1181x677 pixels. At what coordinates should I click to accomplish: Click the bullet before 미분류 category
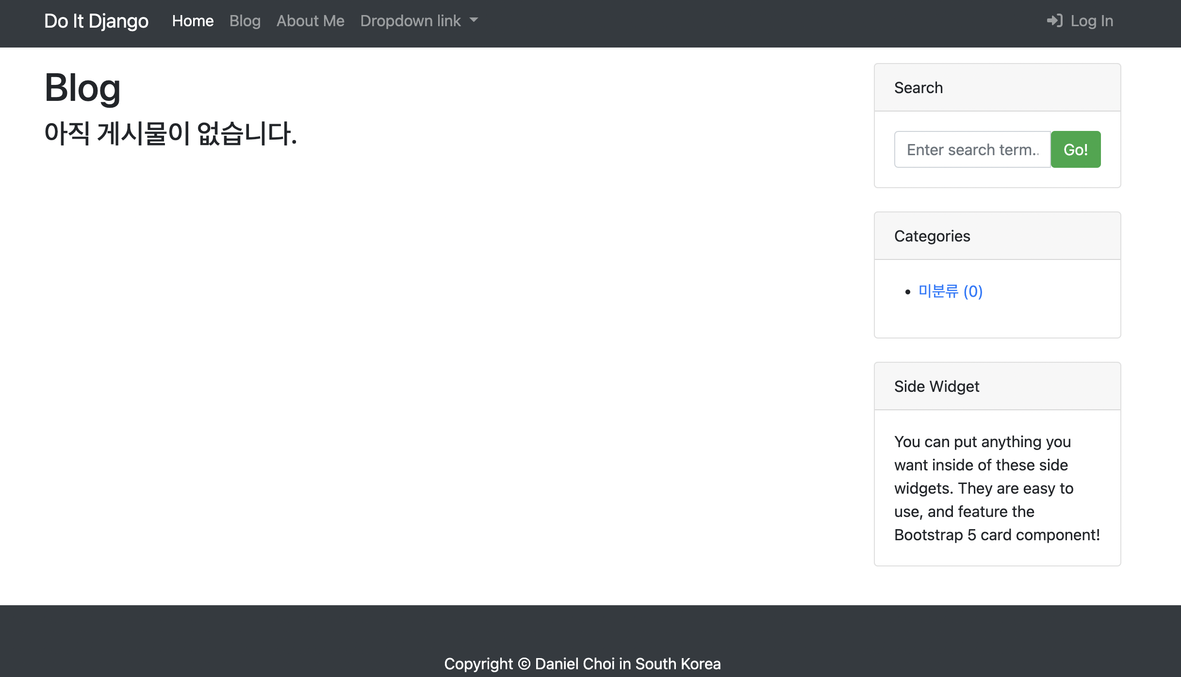click(x=908, y=292)
